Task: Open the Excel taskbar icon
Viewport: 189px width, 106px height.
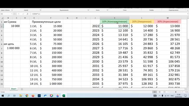Action: tap(64, 96)
